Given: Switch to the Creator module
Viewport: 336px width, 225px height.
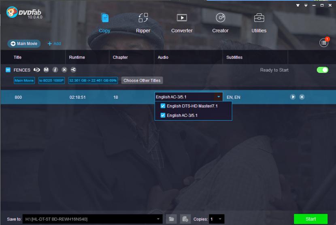Looking at the screenshot, I should pyautogui.click(x=220, y=23).
